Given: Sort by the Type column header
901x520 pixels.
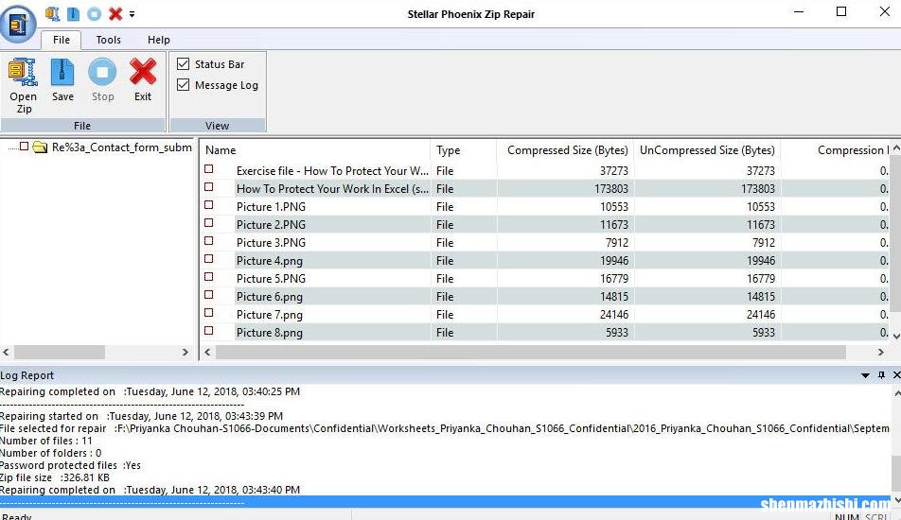Looking at the screenshot, I should tap(463, 150).
